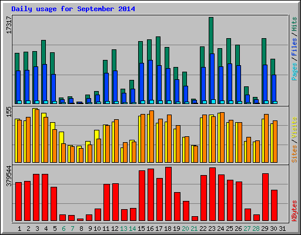Click the red KBytes bar for day 18
The width and height of the screenshot is (301, 235).
(x=168, y=194)
